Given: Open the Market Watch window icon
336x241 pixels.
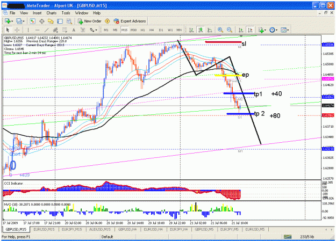Looking at the screenshot, I should [x=33, y=21].
